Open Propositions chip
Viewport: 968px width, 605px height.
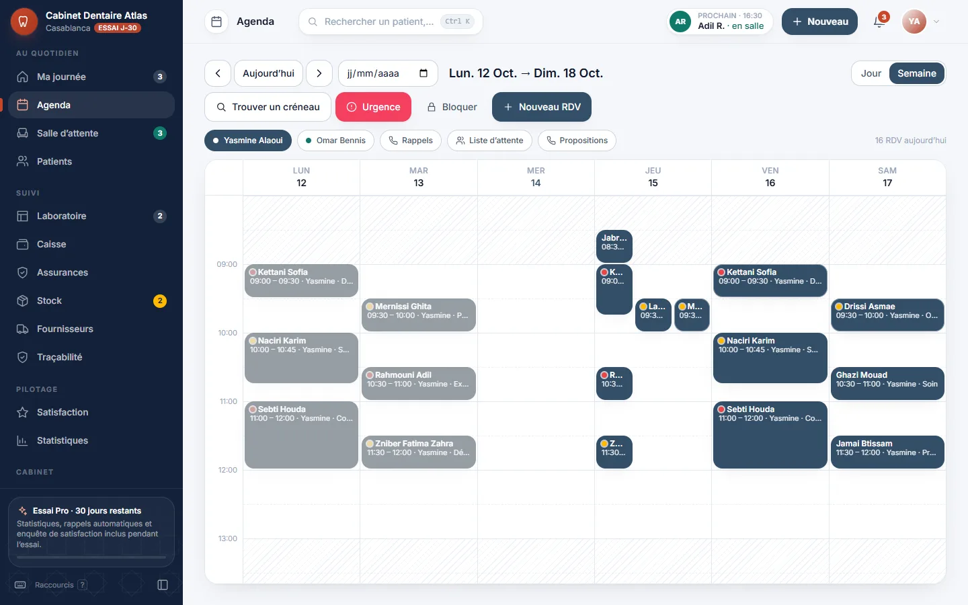point(577,140)
